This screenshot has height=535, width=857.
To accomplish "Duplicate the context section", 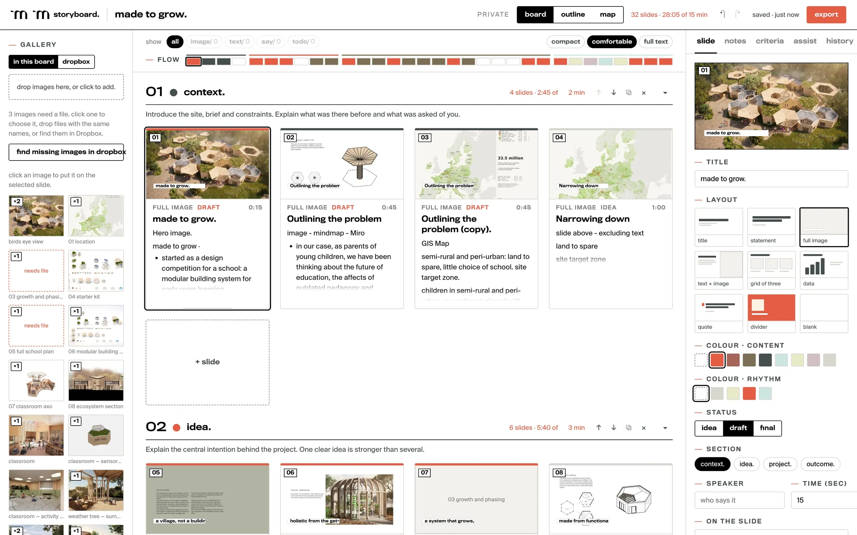I will [629, 92].
